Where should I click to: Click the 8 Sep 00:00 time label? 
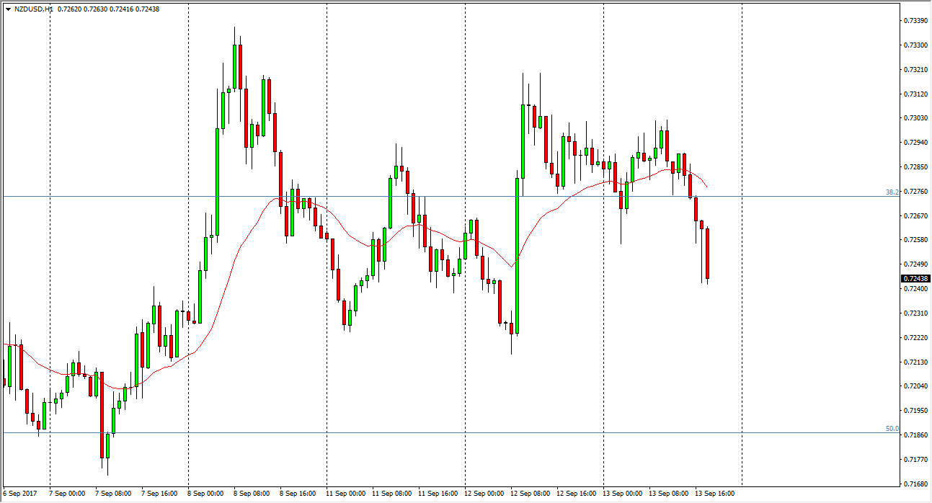pos(205,494)
